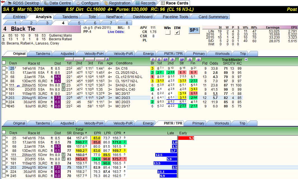The width and height of the screenshot is (298, 179).
Task: Click the green 160.7 Total Energy cell
Action: (81, 142)
